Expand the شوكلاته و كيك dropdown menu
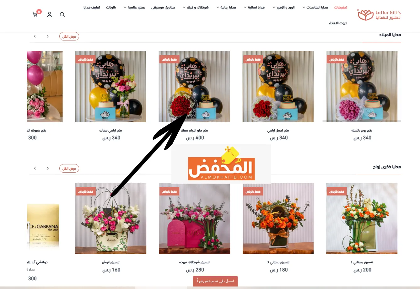Image resolution: width=420 pixels, height=289 pixels. click(x=196, y=7)
